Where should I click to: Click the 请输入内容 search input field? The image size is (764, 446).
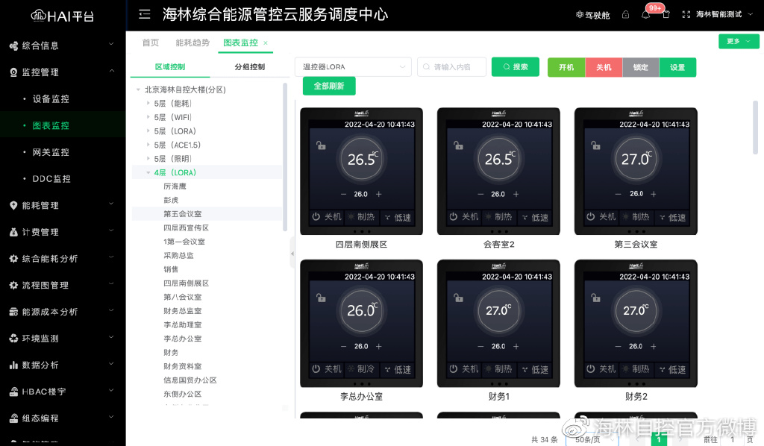tap(451, 66)
